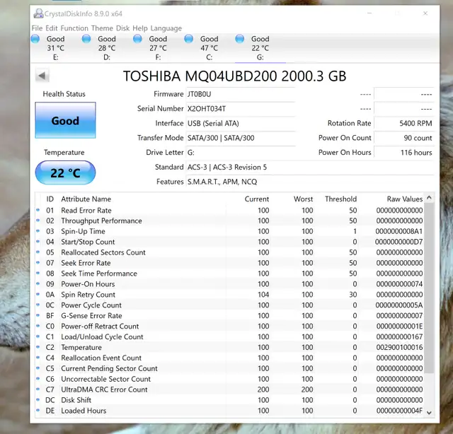Viewport: 453px width, 434px height.
Task: Click the Interface field USB (Serial ATA)
Action: (241, 123)
